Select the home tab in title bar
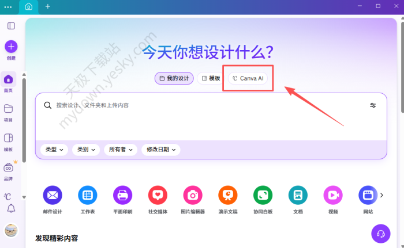Viewport: 404px width, 248px height. (29, 7)
